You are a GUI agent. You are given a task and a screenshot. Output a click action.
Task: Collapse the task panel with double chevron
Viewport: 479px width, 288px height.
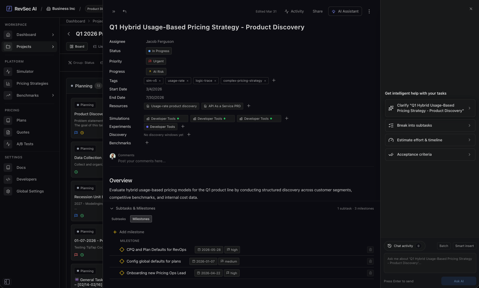(114, 11)
